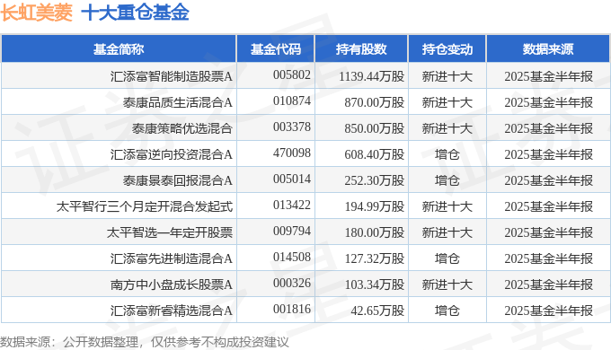Click fund code 005014
Image resolution: width=611 pixels, height=350 pixels.
coord(292,179)
